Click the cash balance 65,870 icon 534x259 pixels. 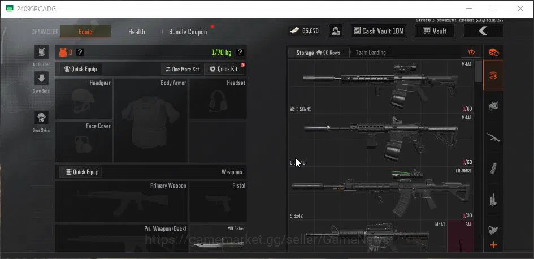(x=295, y=31)
